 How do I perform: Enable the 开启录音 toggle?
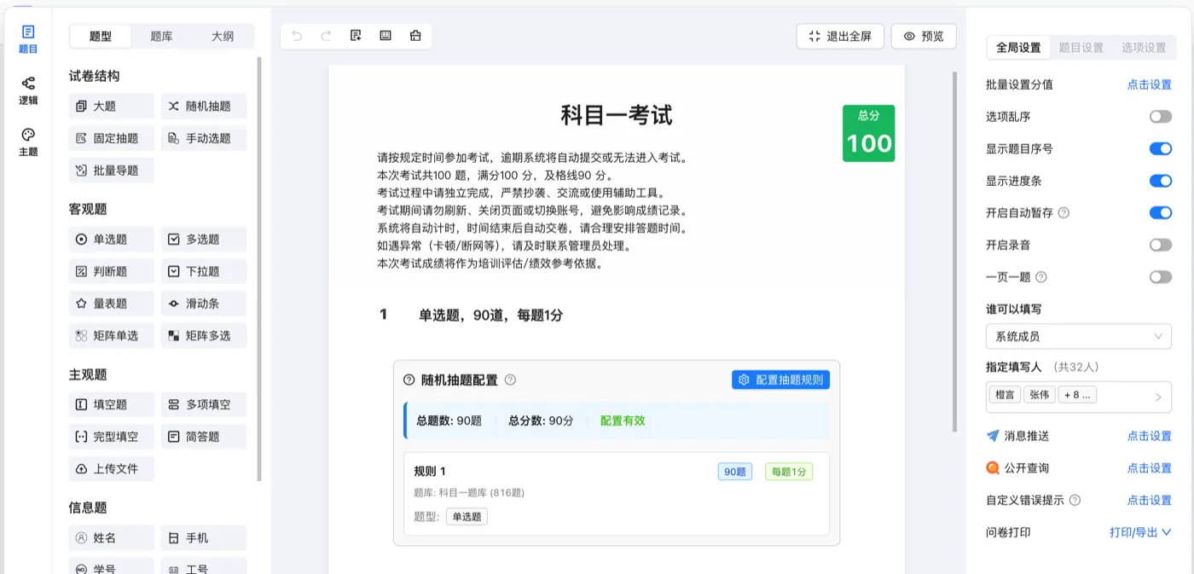click(x=1160, y=245)
